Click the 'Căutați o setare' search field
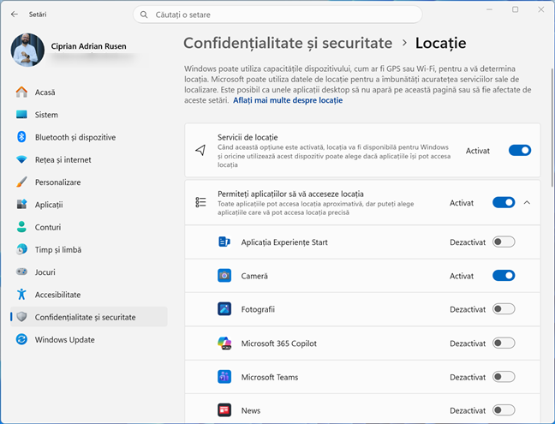The height and width of the screenshot is (424, 555). pos(277,15)
